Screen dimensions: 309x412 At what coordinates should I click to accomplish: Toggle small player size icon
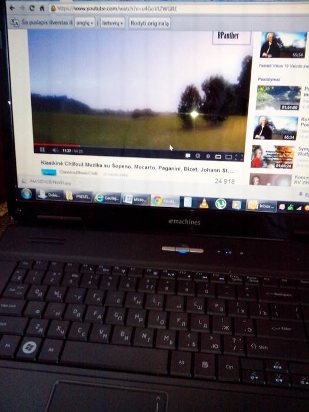tap(218, 157)
